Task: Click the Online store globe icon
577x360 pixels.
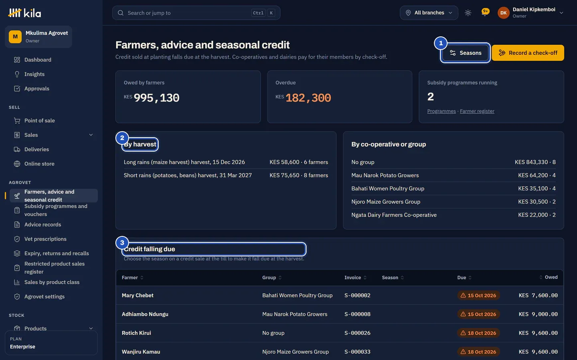Action: pyautogui.click(x=17, y=164)
